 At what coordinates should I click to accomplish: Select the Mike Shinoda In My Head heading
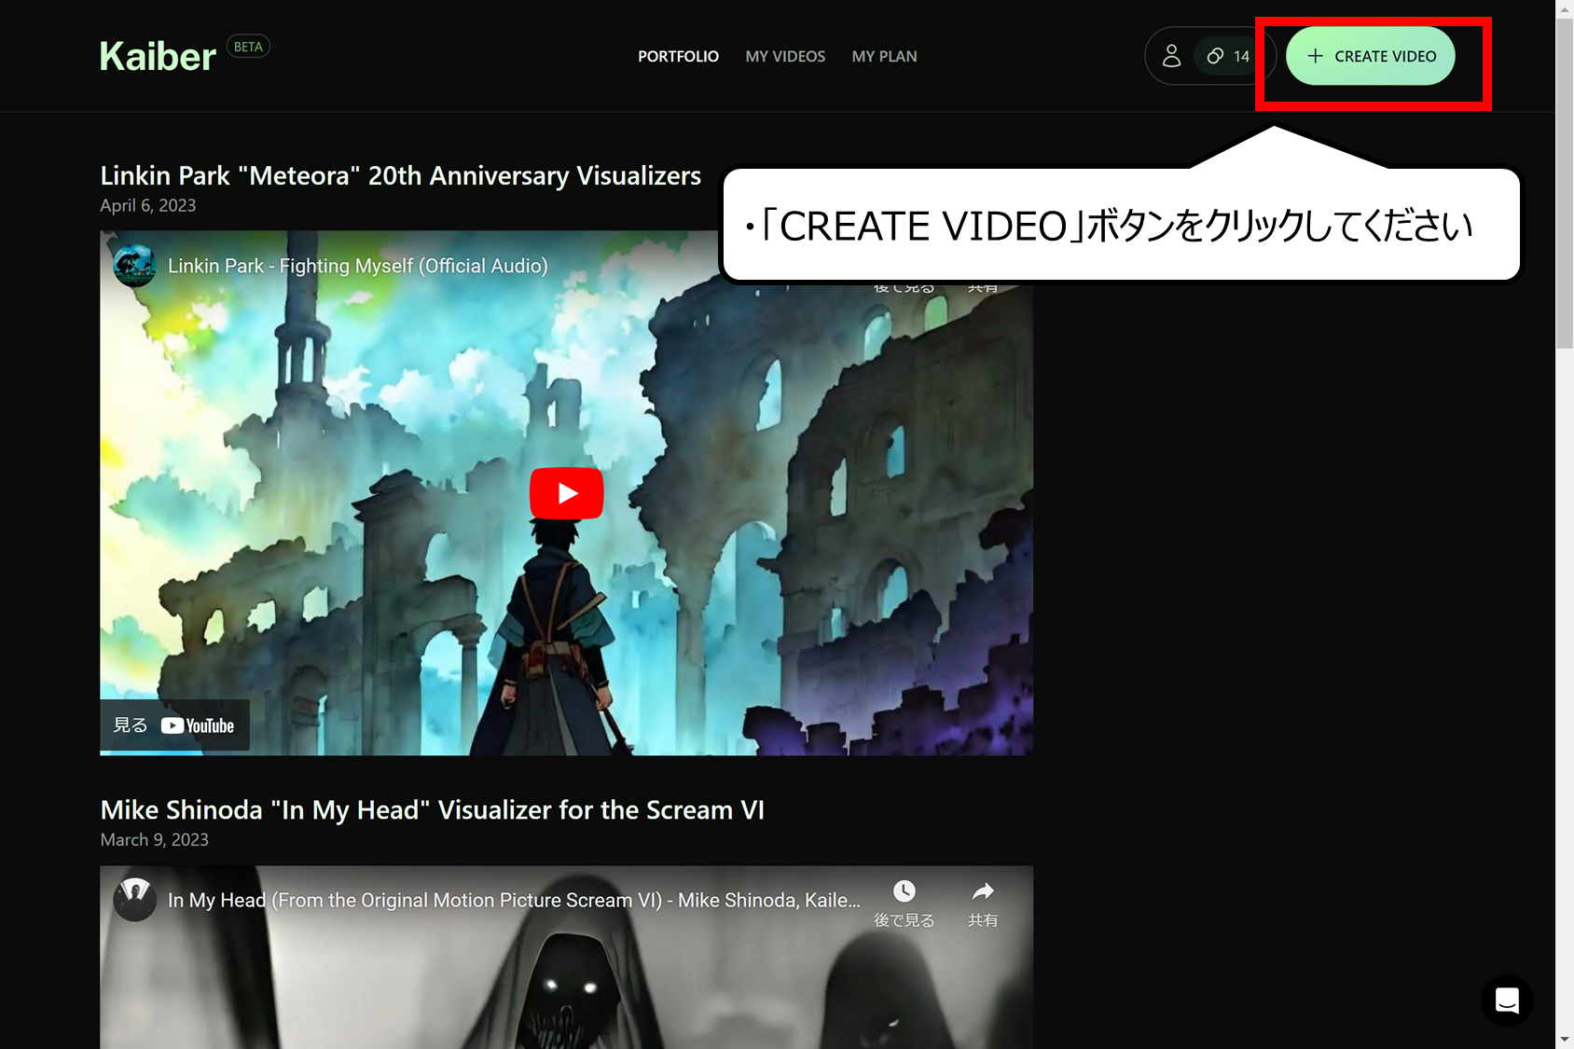click(x=432, y=809)
